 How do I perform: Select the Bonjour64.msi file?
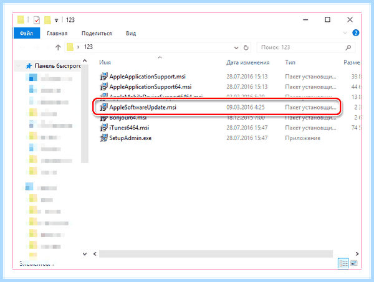128,118
